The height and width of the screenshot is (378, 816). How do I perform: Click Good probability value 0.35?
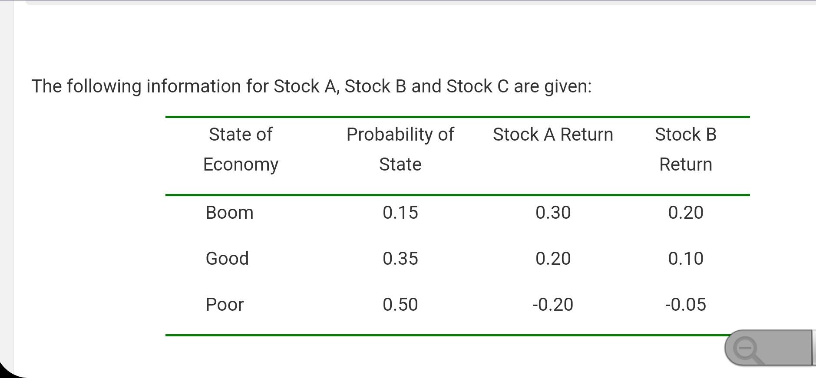[400, 259]
